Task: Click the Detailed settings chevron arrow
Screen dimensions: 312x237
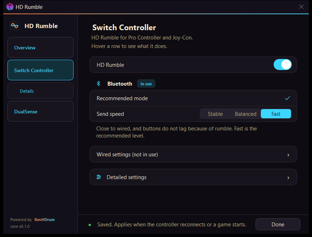Action: click(x=288, y=178)
